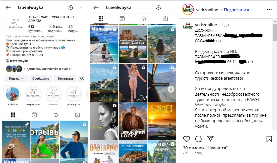The image size is (277, 163).
Task: Share the post via the paper plane icon
Action: [x=210, y=139]
